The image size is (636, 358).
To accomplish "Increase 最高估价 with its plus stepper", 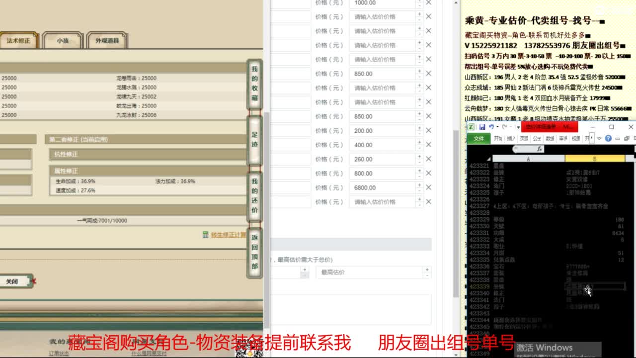I will click(426, 269).
